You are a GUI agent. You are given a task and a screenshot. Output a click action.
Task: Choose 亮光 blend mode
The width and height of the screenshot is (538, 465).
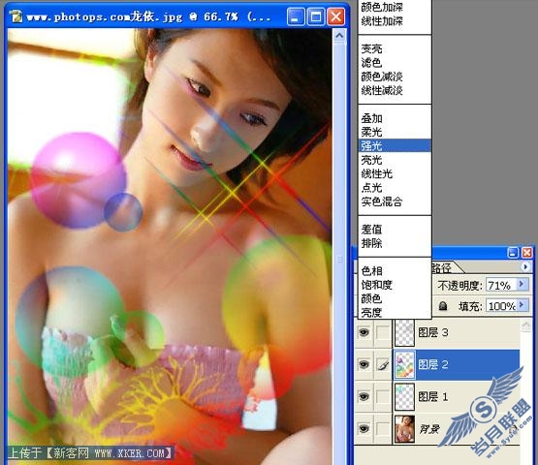click(371, 160)
